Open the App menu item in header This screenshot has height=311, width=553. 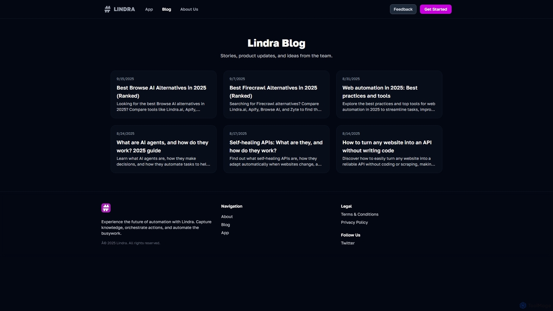click(149, 9)
